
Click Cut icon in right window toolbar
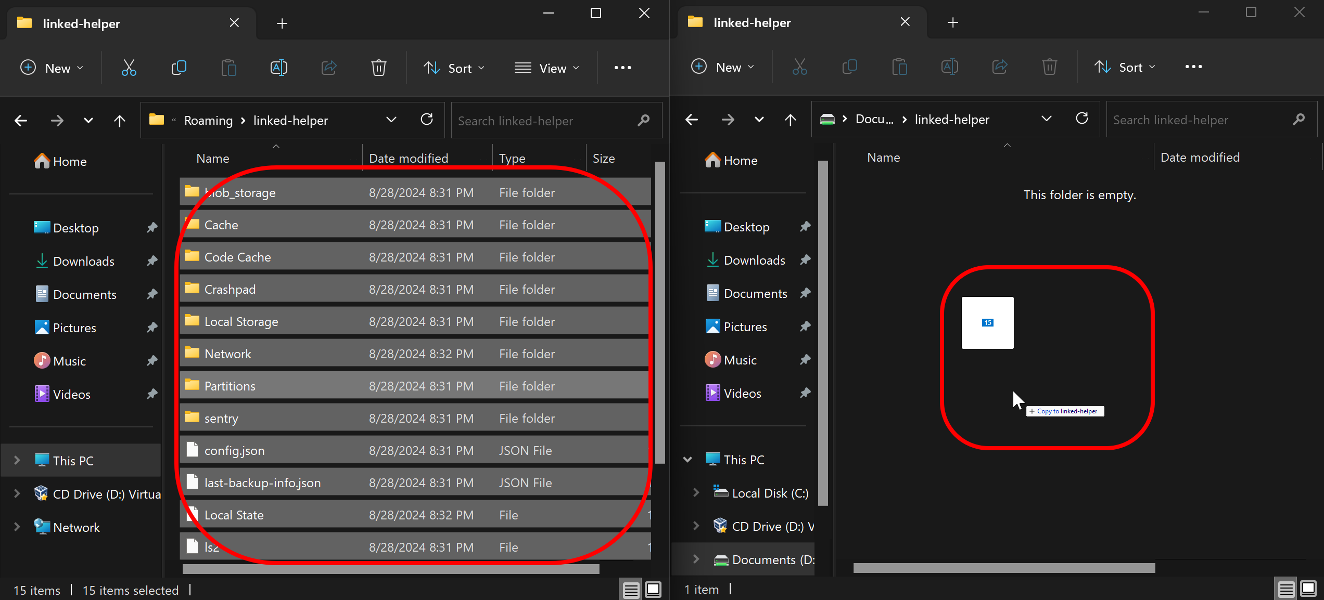[x=799, y=67]
